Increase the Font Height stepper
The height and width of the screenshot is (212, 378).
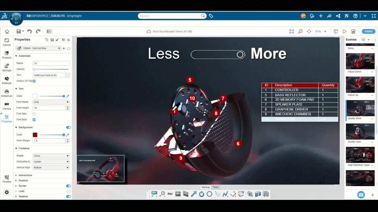[68, 107]
